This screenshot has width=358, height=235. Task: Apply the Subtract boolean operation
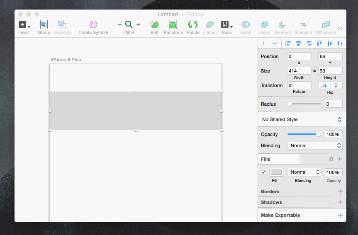pos(283,24)
